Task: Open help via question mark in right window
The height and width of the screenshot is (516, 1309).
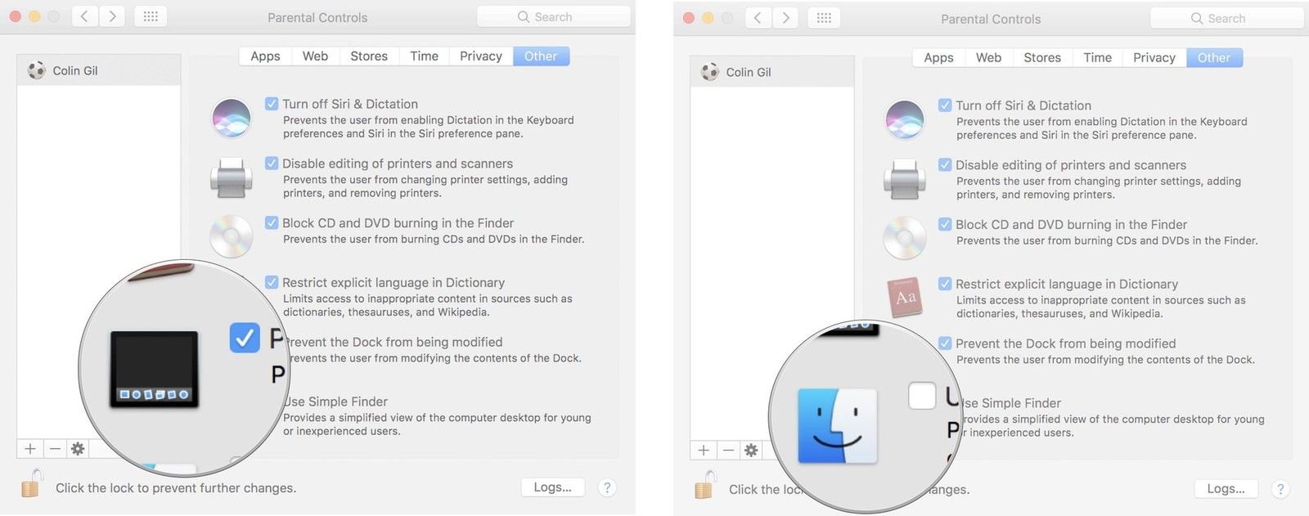Action: [1280, 489]
